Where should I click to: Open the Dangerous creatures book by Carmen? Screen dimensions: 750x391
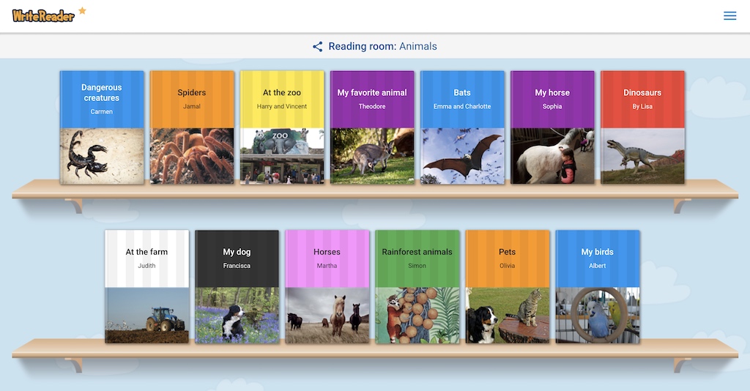click(x=102, y=127)
